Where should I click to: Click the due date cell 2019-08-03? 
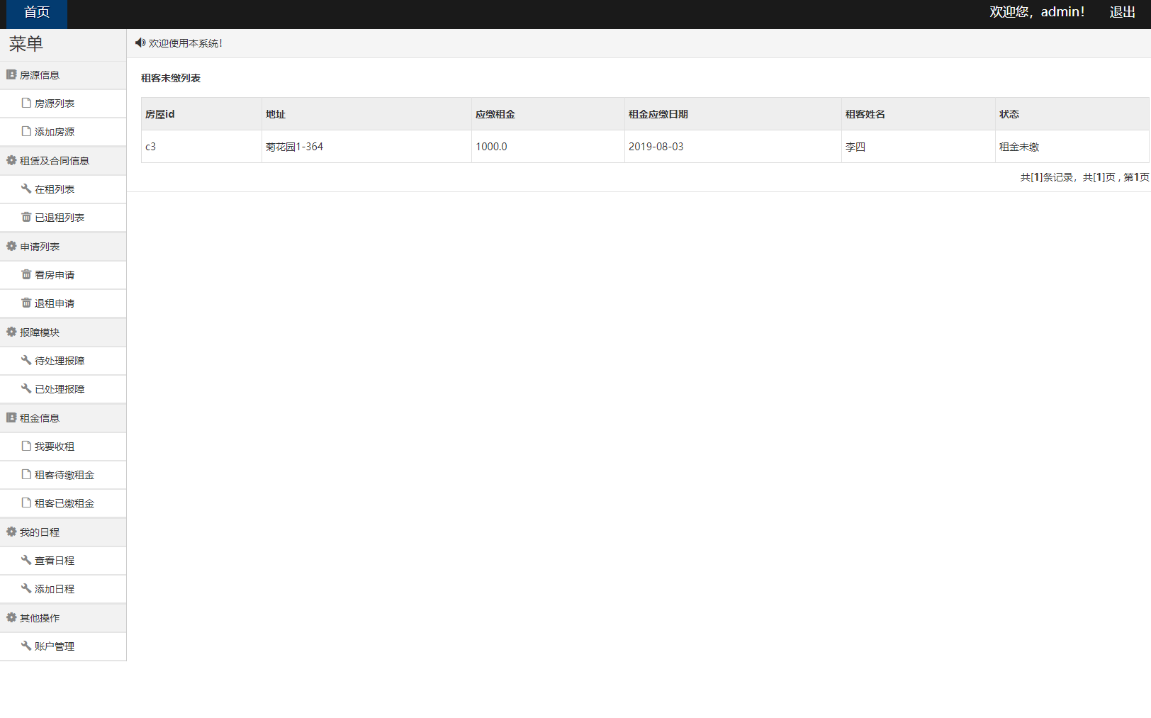point(733,147)
